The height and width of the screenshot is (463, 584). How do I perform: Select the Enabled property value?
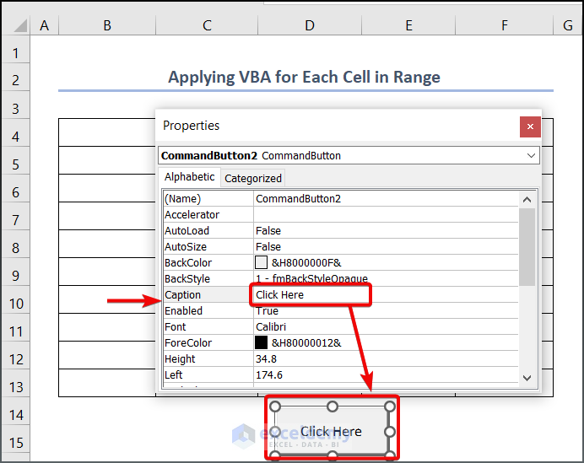[x=384, y=311]
